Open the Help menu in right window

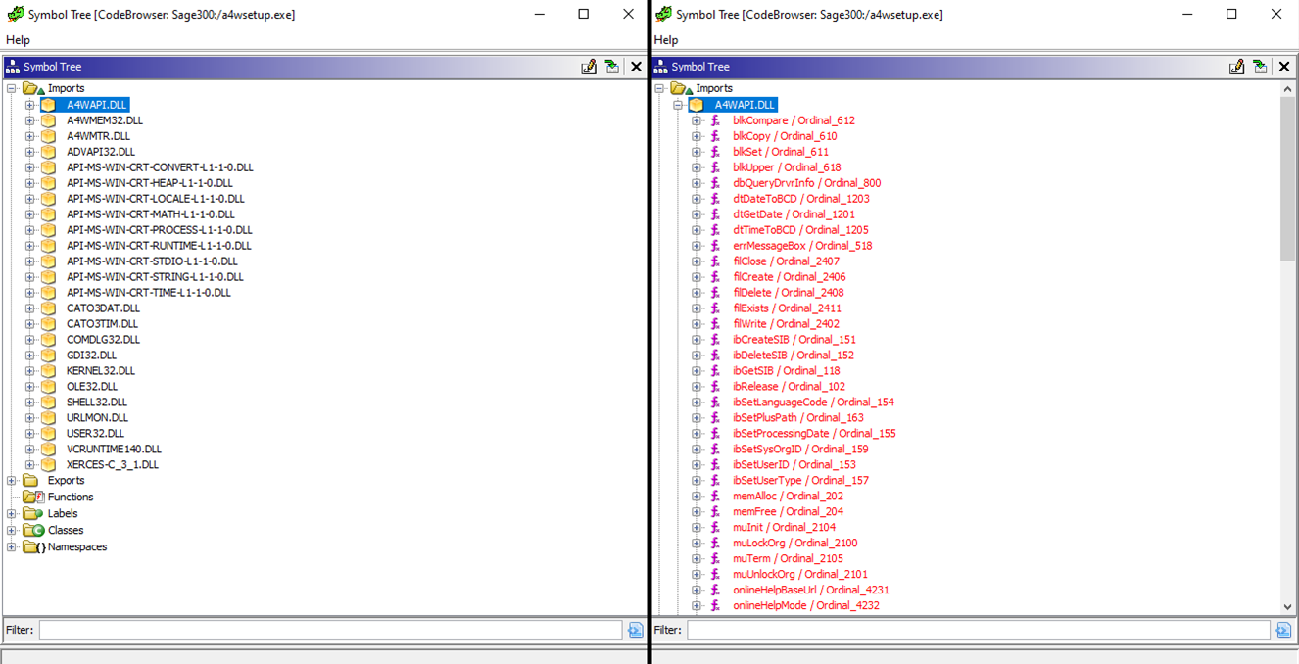click(666, 40)
